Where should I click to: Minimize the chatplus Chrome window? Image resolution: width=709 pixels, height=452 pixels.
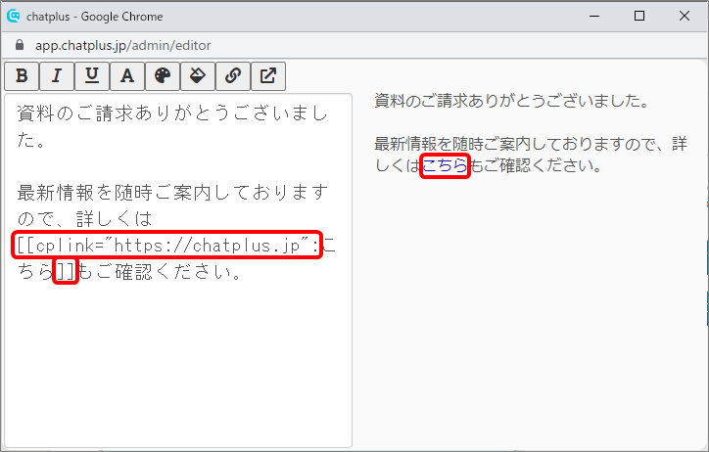click(x=594, y=17)
